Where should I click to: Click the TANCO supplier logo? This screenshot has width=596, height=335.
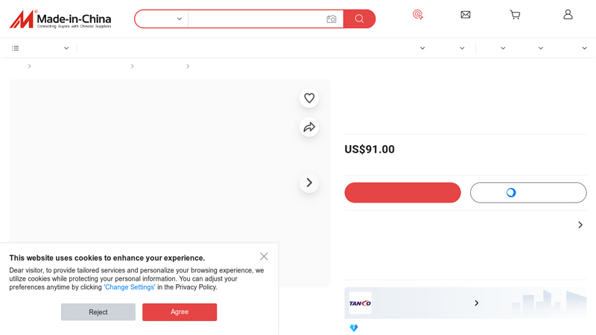[360, 303]
